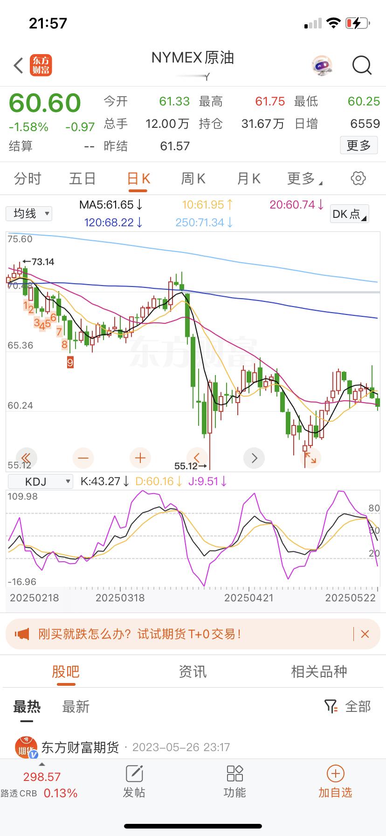
Task: Tap the sequence marker 9 on chart
Action: click(x=70, y=362)
